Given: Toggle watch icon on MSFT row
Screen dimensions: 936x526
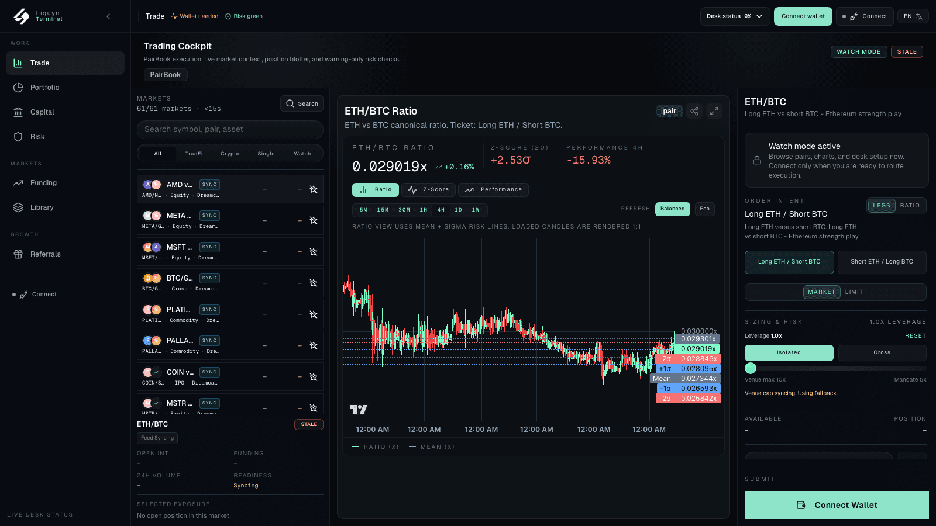Looking at the screenshot, I should [x=314, y=252].
